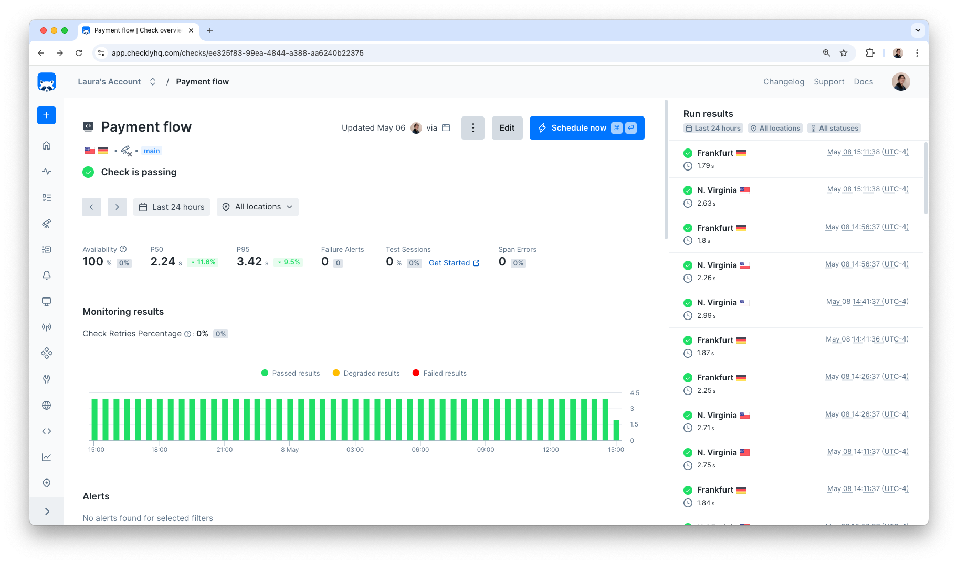Select the heartbeats broadcast icon

click(x=46, y=327)
